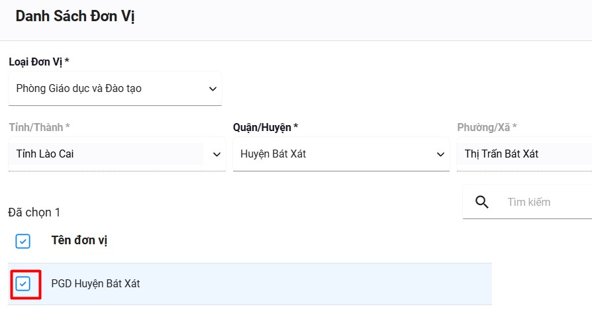Click the Đã chọn 1 selection counter
The width and height of the screenshot is (592, 325).
(x=34, y=212)
